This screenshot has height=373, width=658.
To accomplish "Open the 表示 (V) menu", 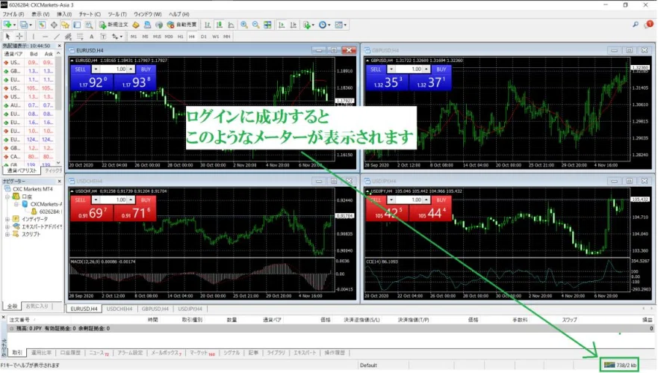I will (40, 14).
